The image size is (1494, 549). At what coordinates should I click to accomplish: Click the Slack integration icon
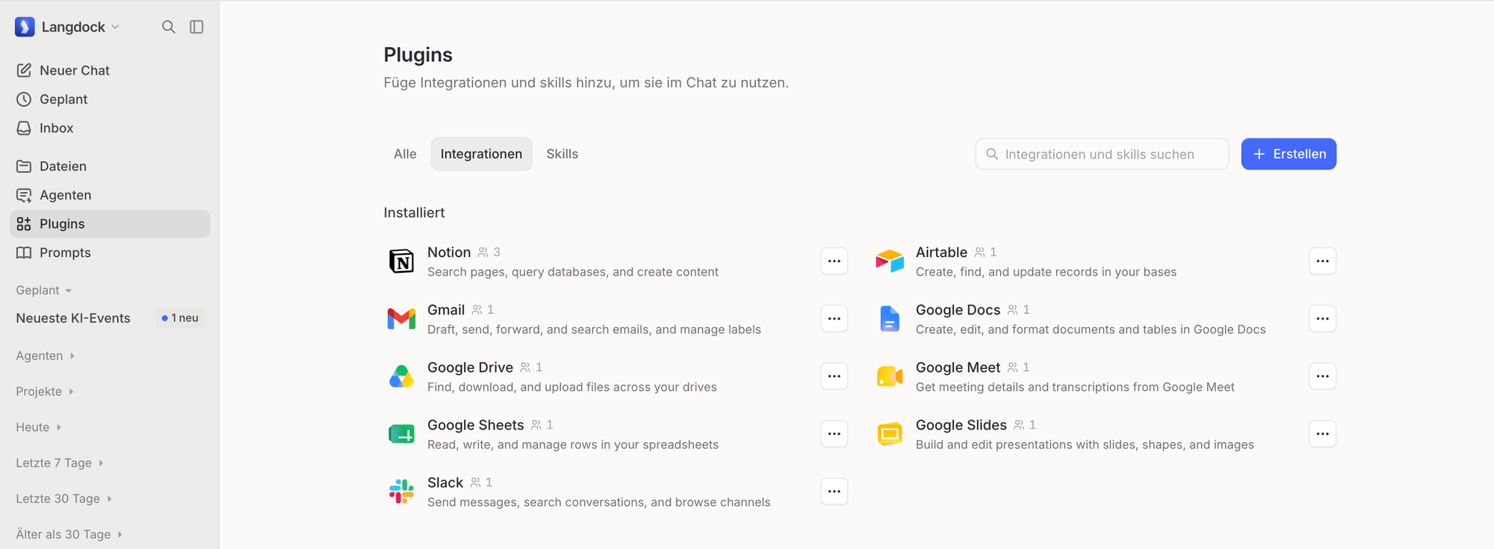pyautogui.click(x=402, y=491)
